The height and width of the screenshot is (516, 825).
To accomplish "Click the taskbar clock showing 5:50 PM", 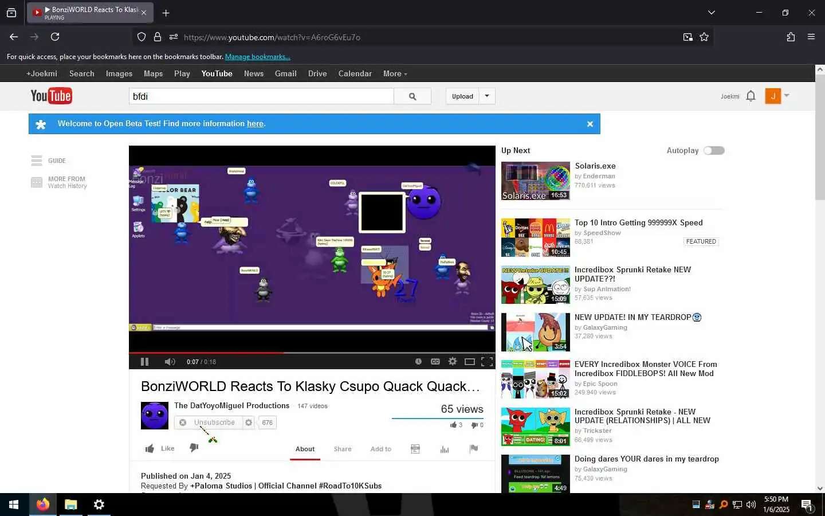I will click(x=776, y=505).
